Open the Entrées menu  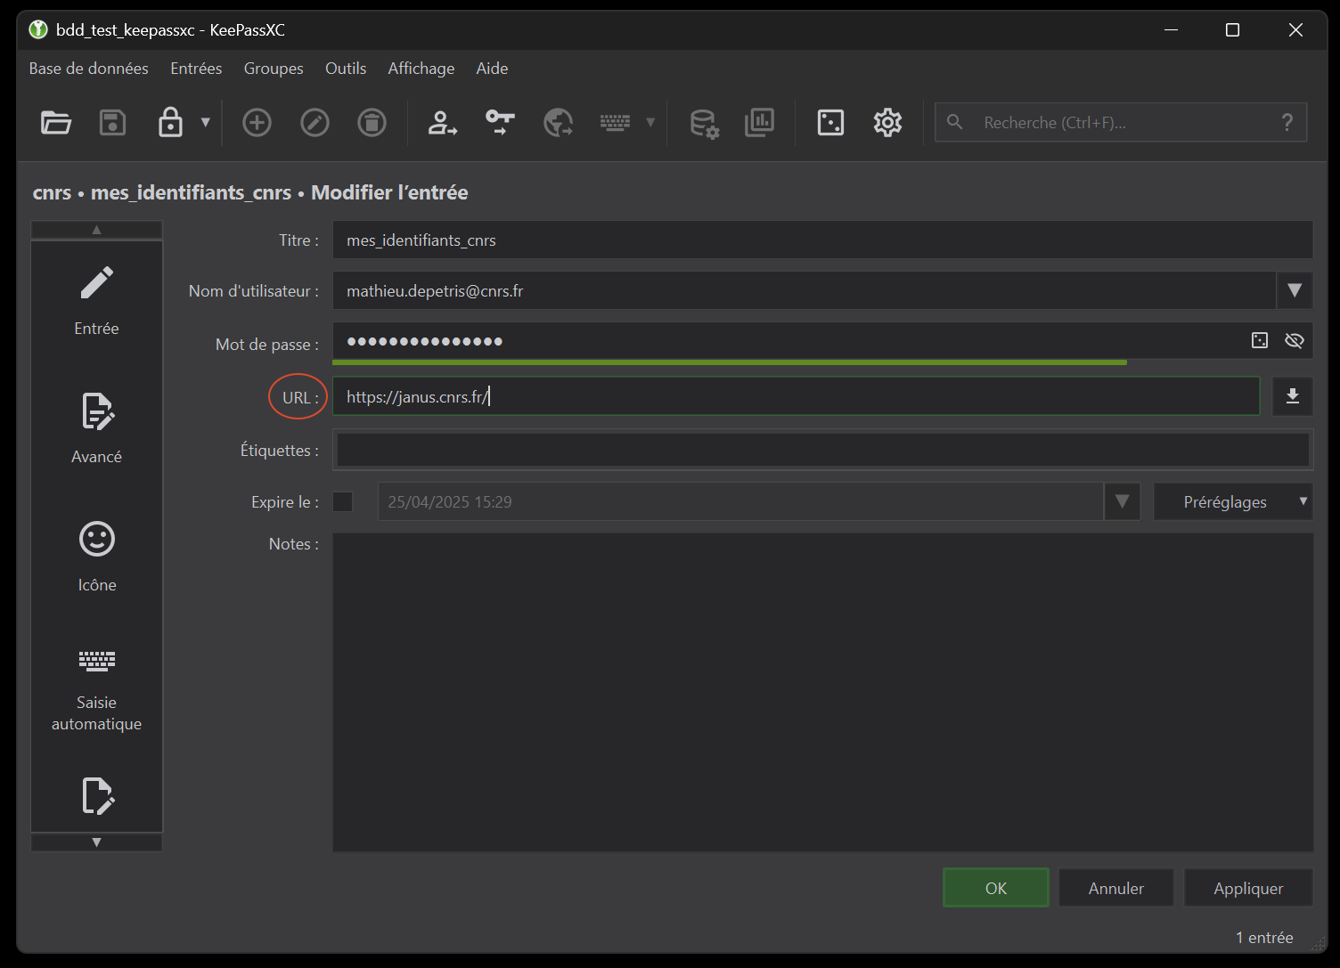point(196,69)
